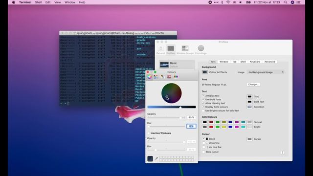Pick a colour with the eyedropper tool
This screenshot has width=313, height=176.
point(156,158)
